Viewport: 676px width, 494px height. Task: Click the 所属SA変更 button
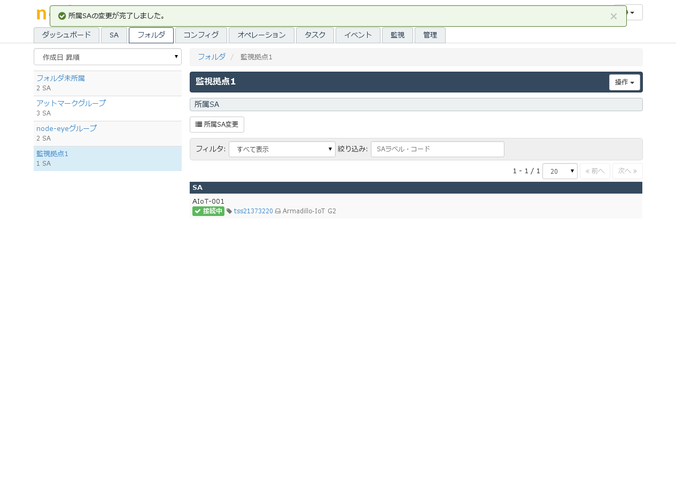pos(217,125)
